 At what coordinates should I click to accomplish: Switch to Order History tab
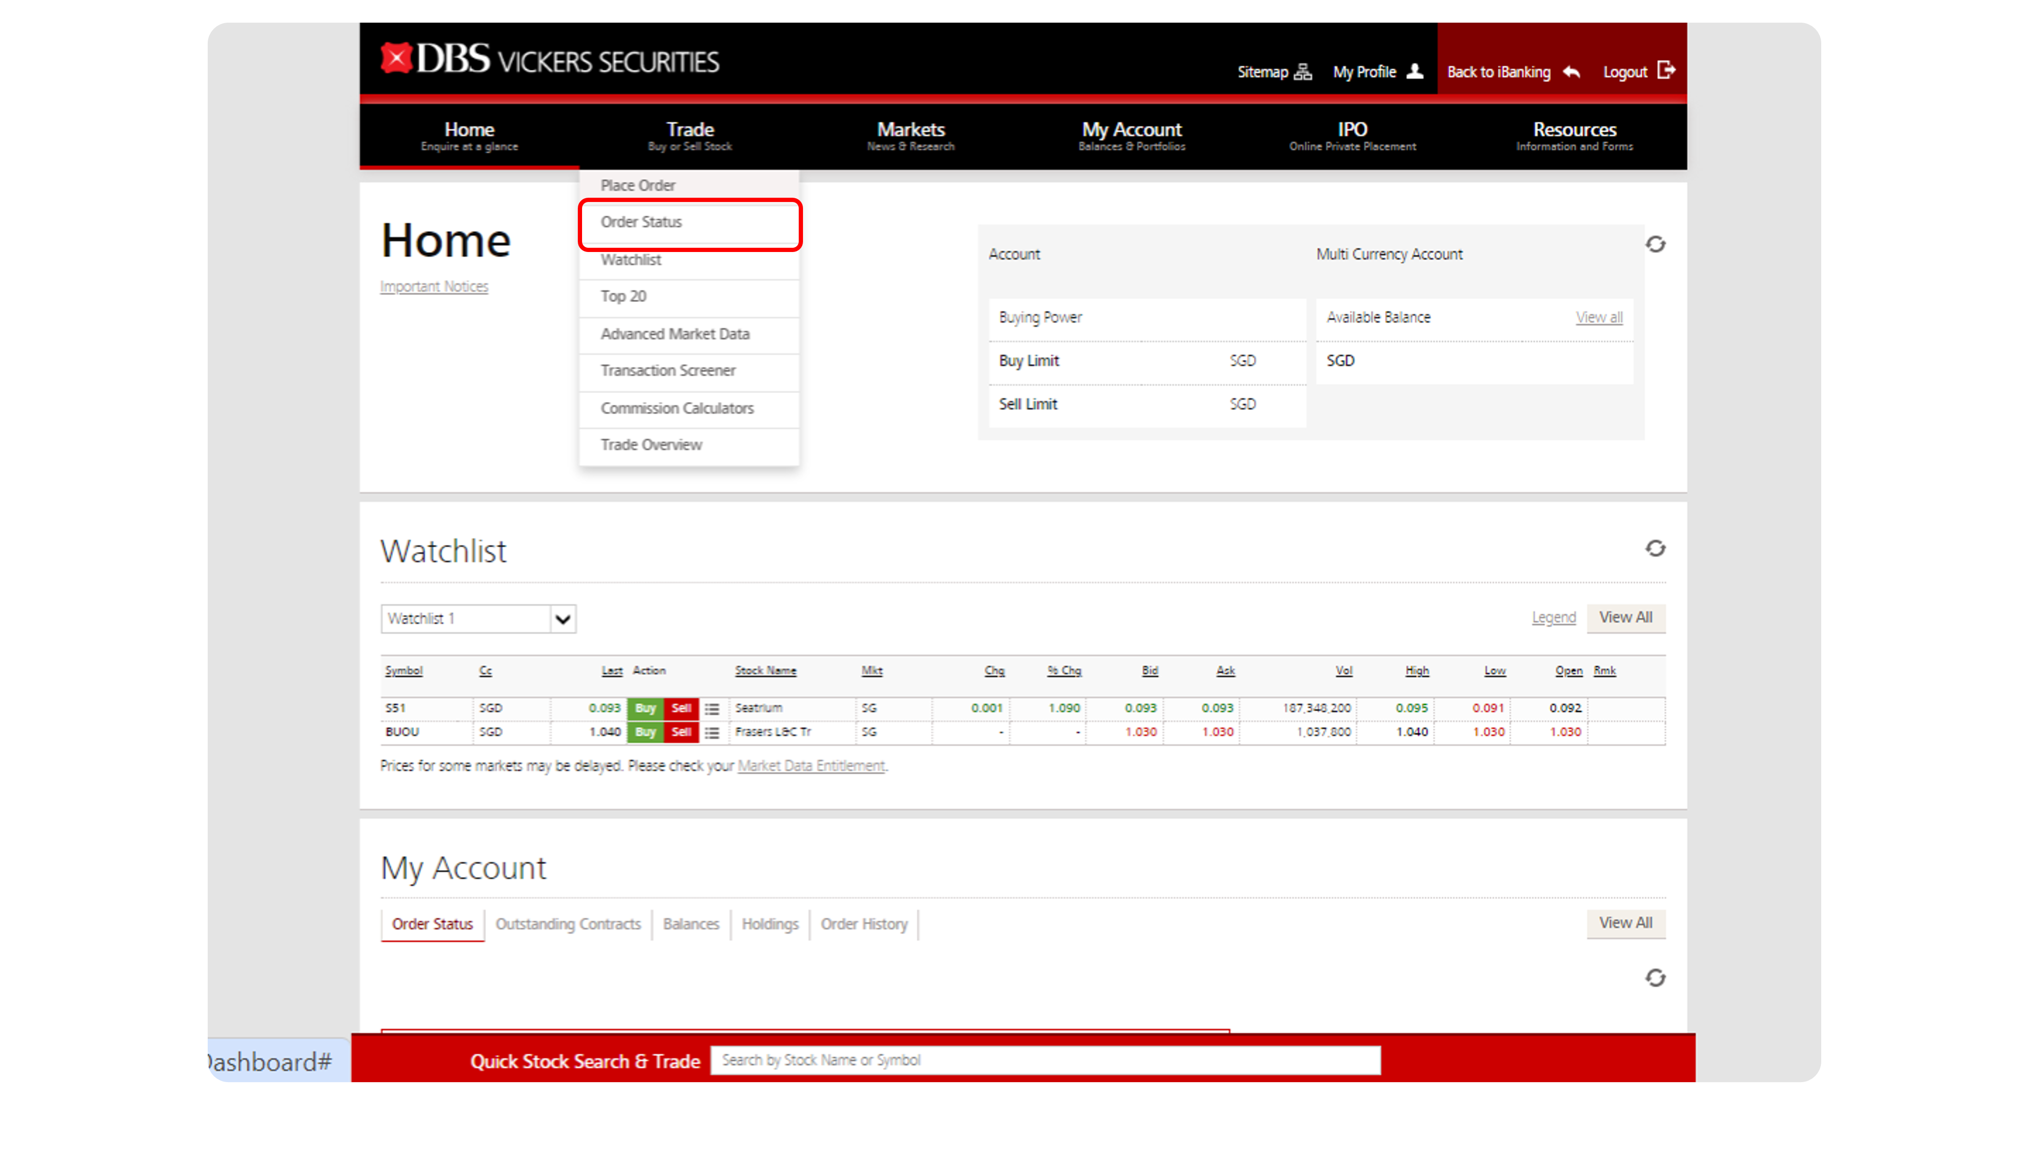(864, 925)
